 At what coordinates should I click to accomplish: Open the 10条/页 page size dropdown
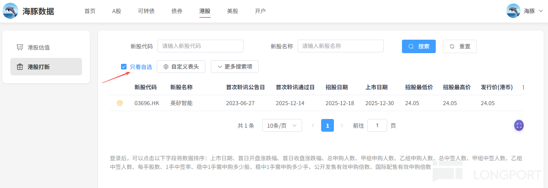282,125
